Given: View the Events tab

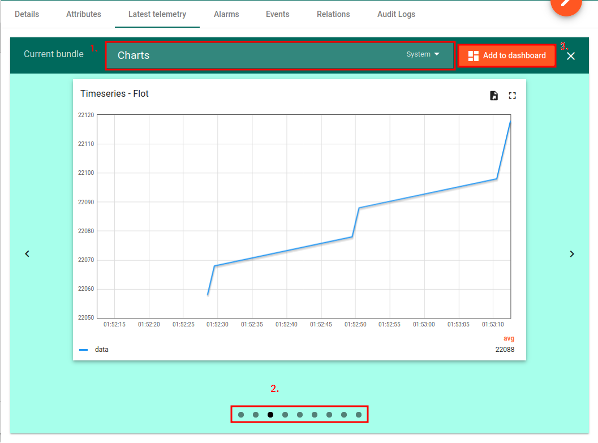Looking at the screenshot, I should pyautogui.click(x=278, y=14).
